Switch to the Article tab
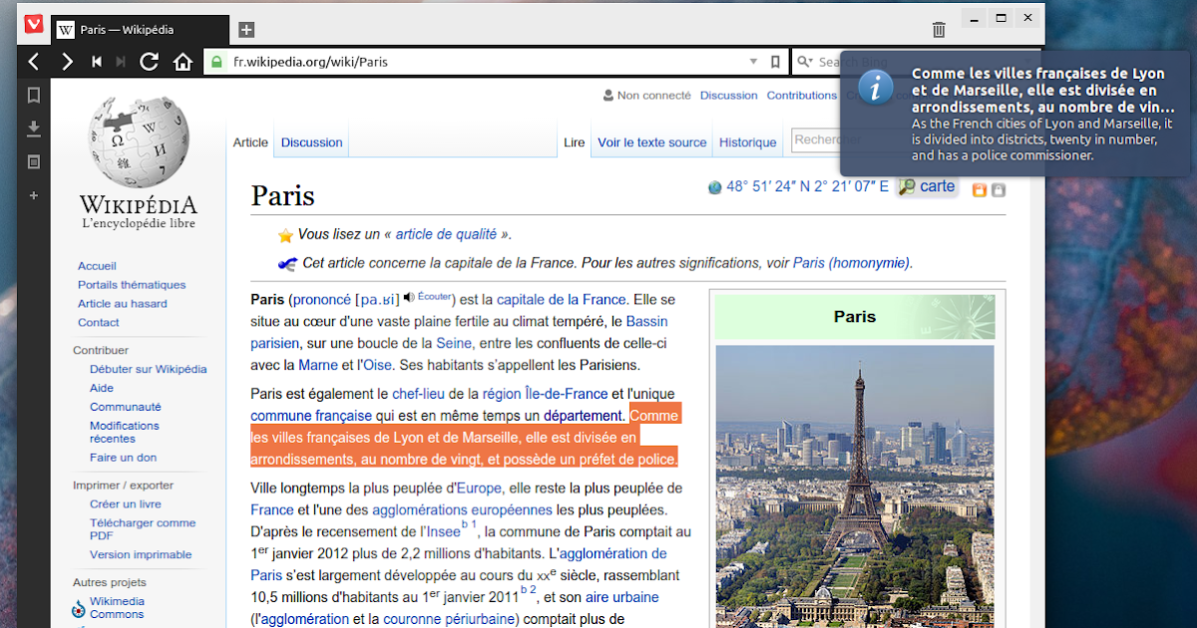1197x628 pixels. (250, 143)
